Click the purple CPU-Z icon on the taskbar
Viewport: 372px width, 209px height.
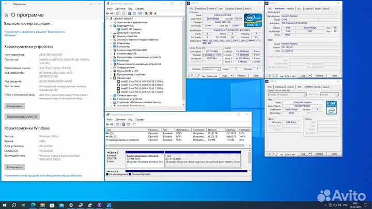coord(99,205)
